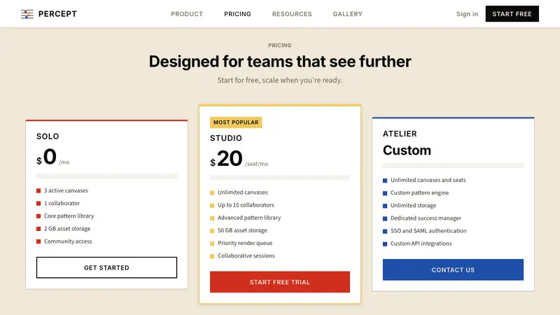Choose Get Started on Solo plan

(107, 267)
